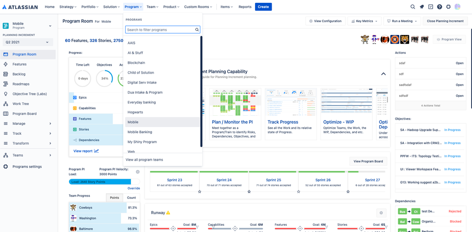Click View Program Board button
472x232 pixels.
click(368, 161)
